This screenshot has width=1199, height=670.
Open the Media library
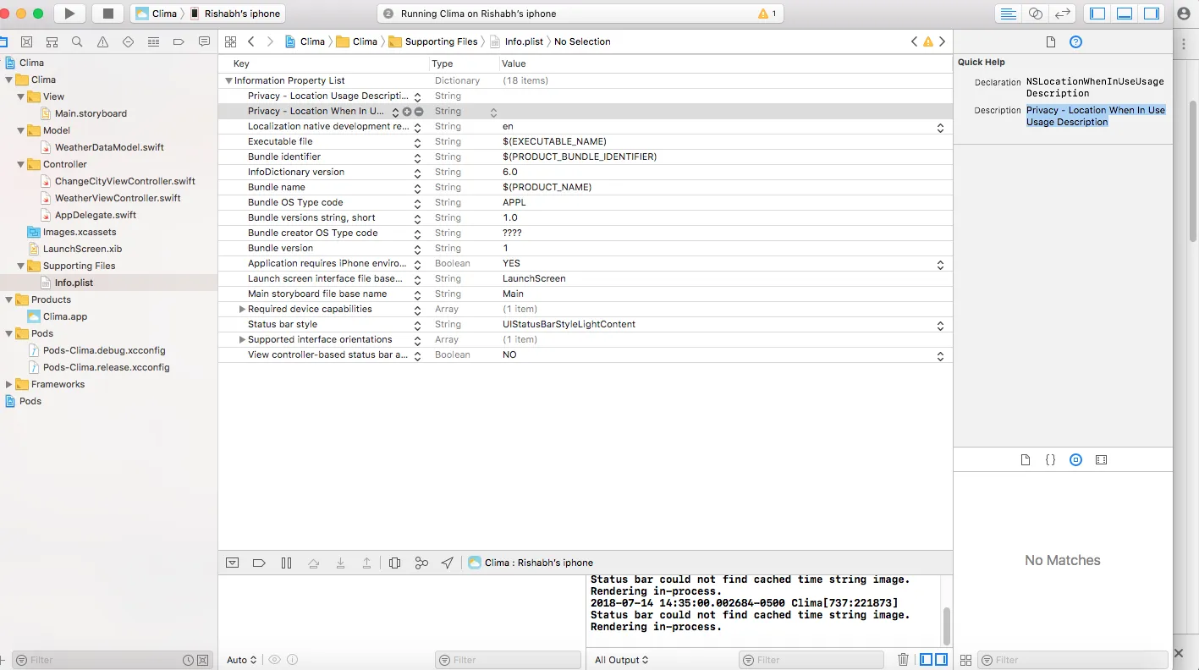(x=1101, y=460)
